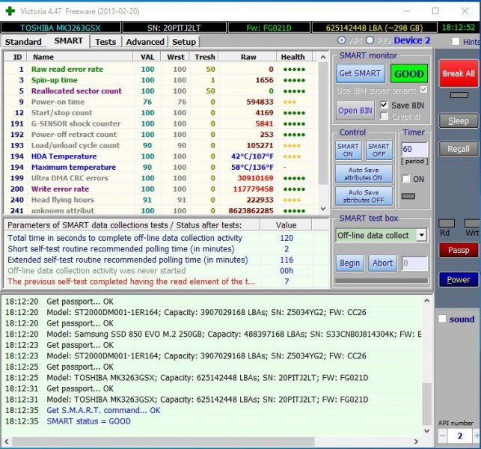Uncheck the Save BIN checkbox
Image resolution: width=481 pixels, height=449 pixels.
(x=385, y=105)
